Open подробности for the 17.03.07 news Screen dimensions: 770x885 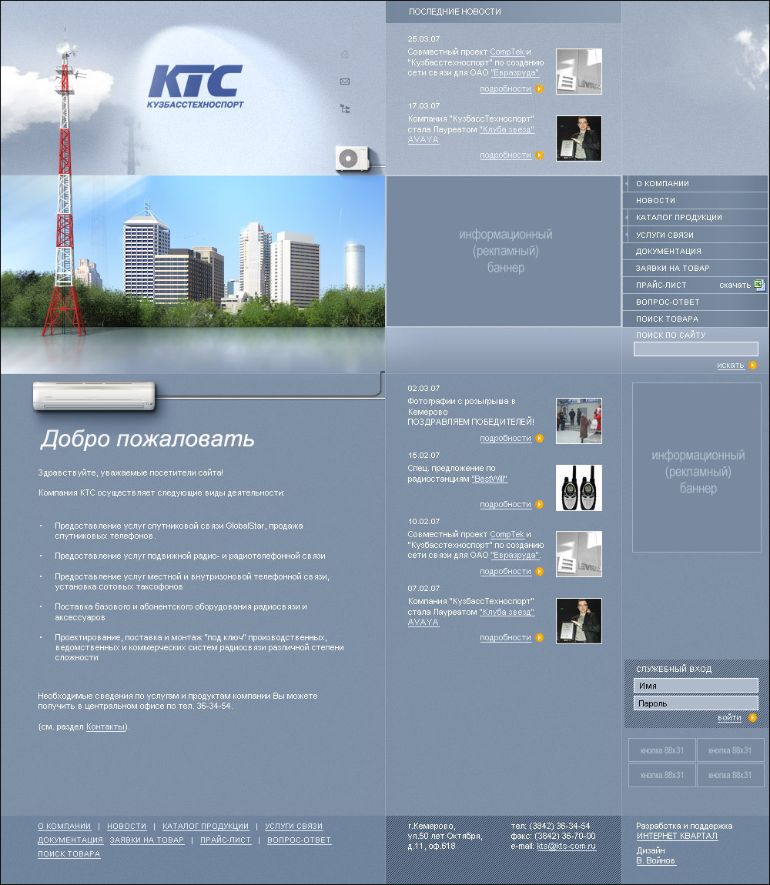click(506, 155)
